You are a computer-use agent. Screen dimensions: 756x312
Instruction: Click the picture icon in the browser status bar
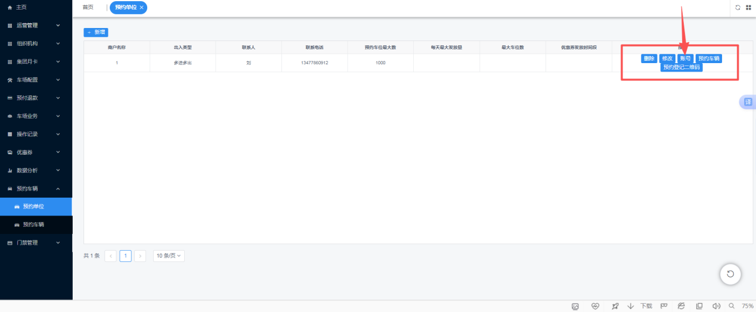pyautogui.click(x=575, y=306)
